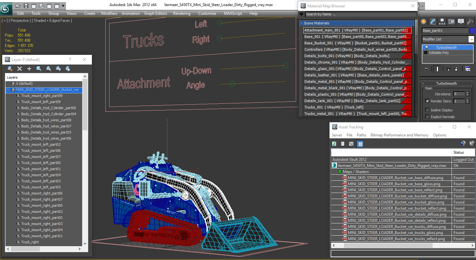Click Hide/Unhide All Layers icon
Image resolution: width=476 pixels, height=260 pixels.
tap(58, 69)
